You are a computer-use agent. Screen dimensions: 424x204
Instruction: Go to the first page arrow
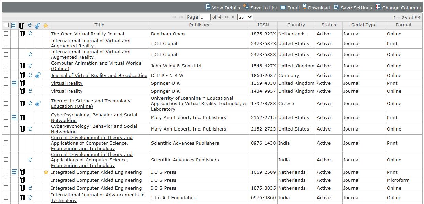click(174, 17)
